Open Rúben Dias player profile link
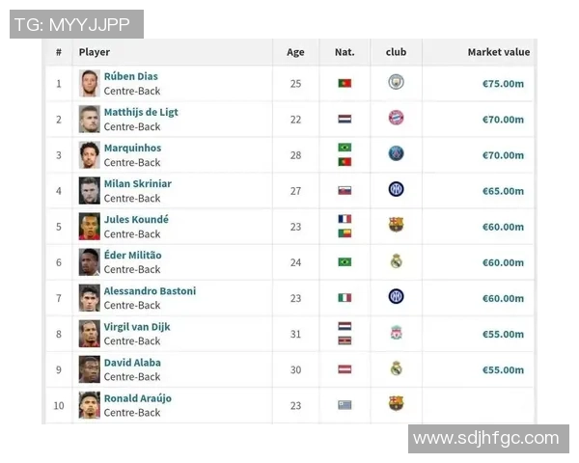579x463 pixels. click(131, 76)
